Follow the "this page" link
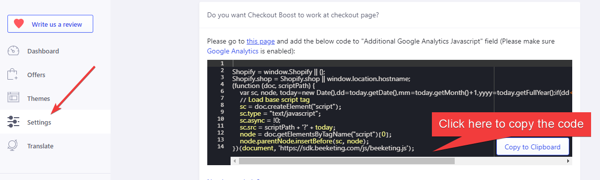 coord(260,41)
